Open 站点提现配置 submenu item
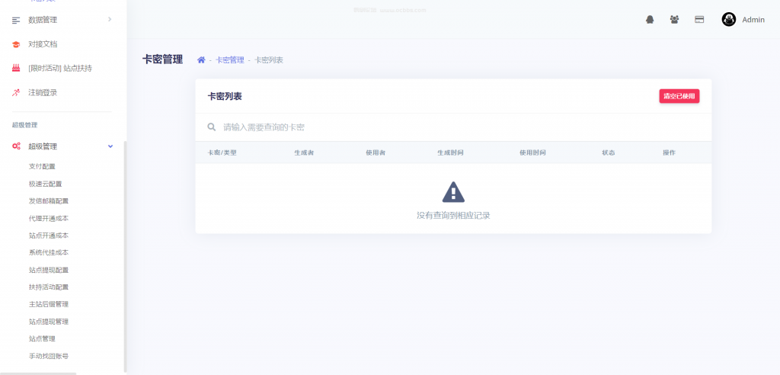 click(49, 270)
